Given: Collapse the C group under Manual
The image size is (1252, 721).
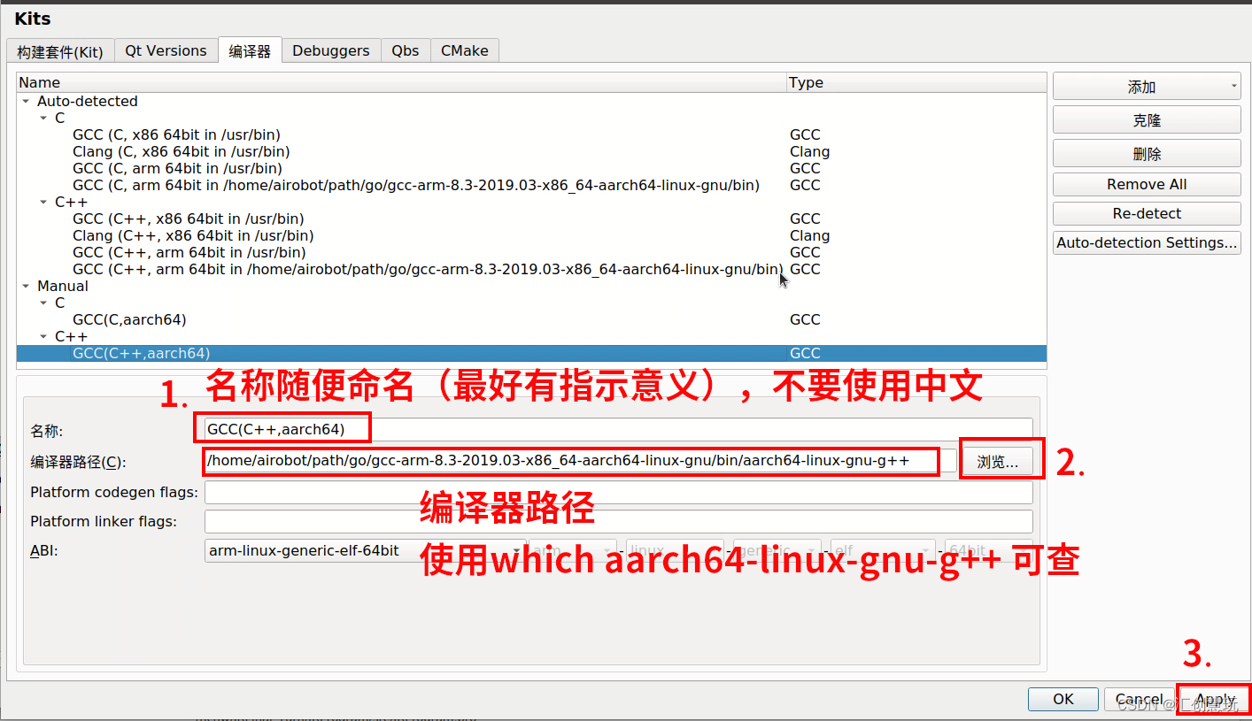Looking at the screenshot, I should (x=43, y=303).
